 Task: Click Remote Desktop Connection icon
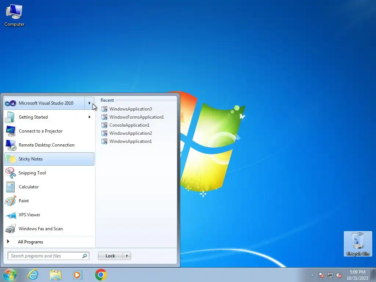pos(11,145)
